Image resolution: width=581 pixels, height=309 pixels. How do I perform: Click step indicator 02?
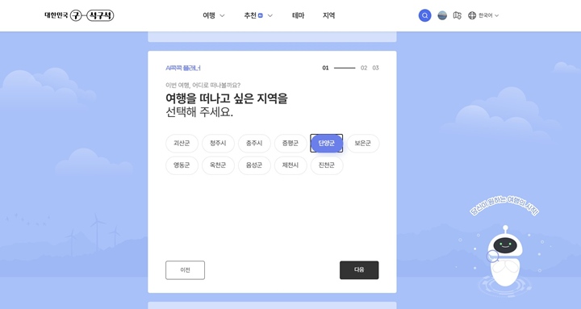pos(364,68)
